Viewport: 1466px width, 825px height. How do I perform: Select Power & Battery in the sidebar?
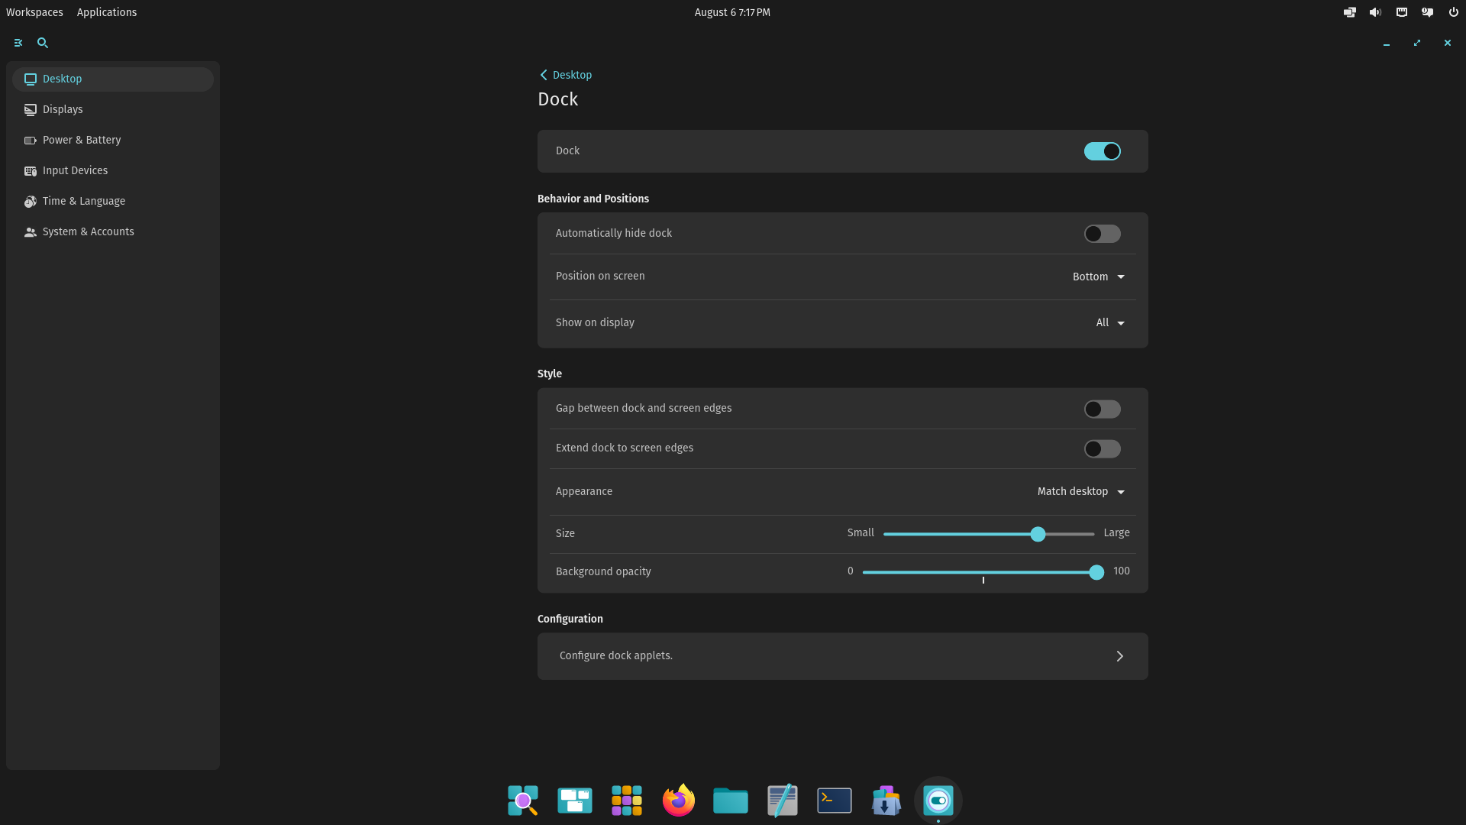[x=113, y=141]
